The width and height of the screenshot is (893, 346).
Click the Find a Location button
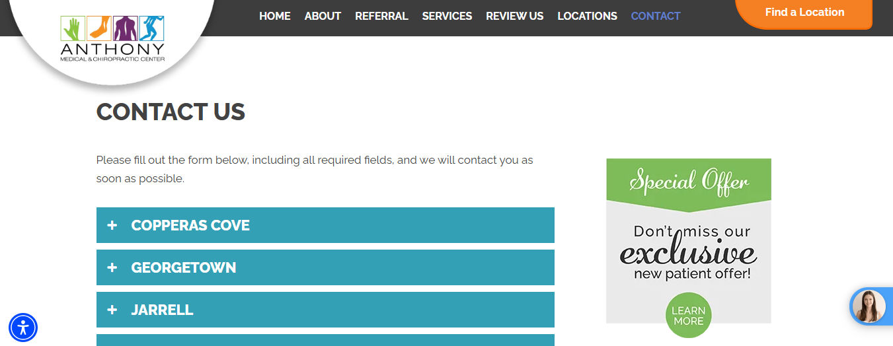pos(804,13)
